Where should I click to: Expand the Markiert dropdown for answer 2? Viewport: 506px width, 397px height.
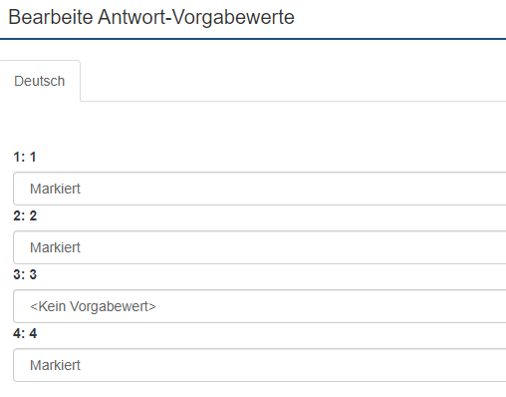coord(260,247)
